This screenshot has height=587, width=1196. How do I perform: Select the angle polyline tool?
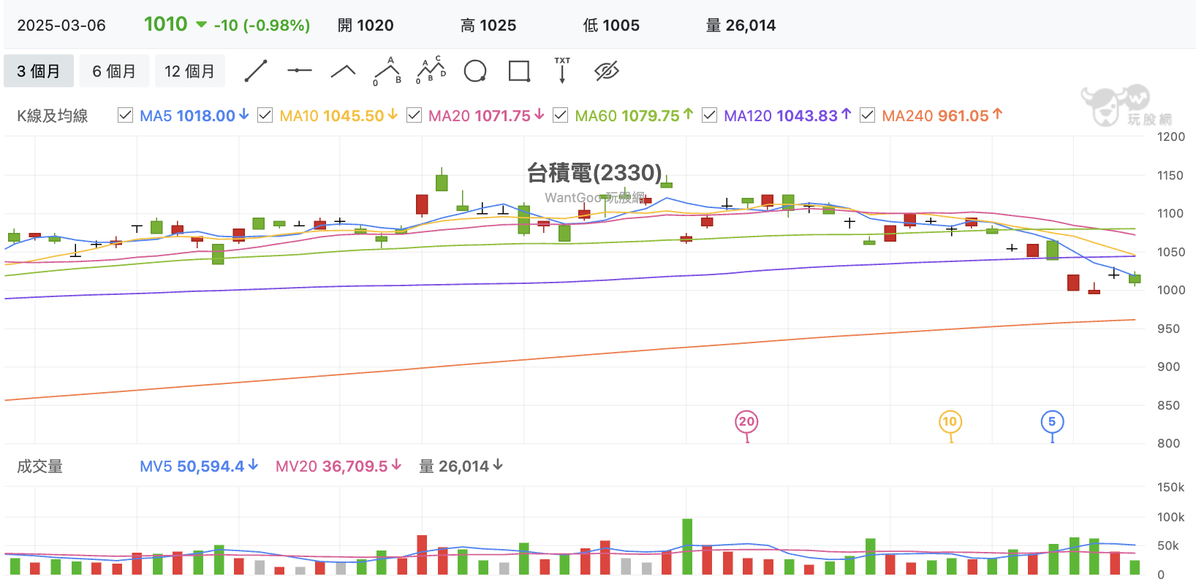(344, 71)
